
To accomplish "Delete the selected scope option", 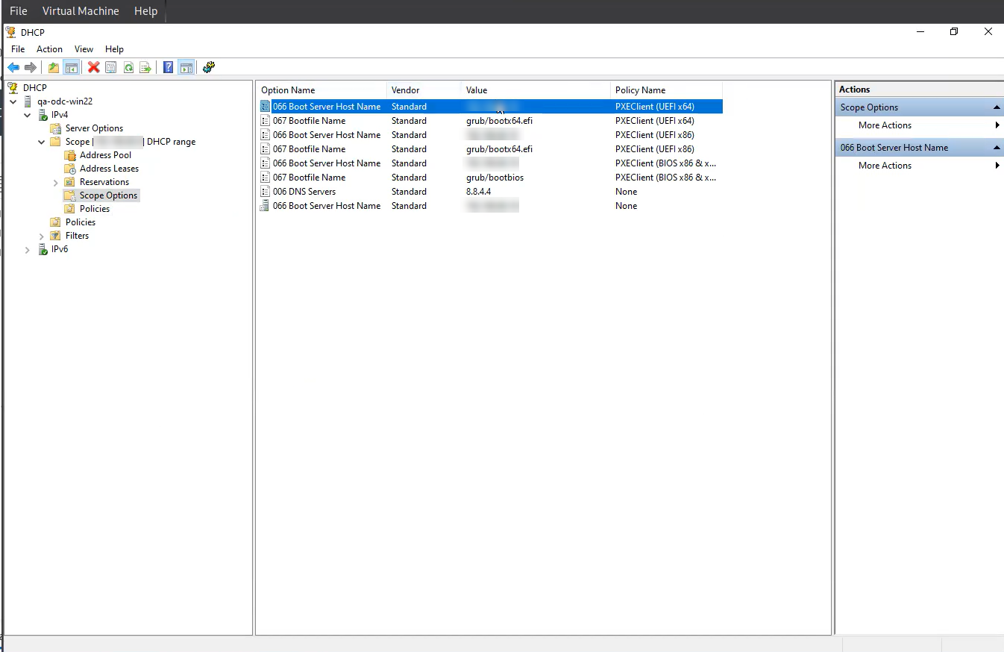I will [92, 67].
